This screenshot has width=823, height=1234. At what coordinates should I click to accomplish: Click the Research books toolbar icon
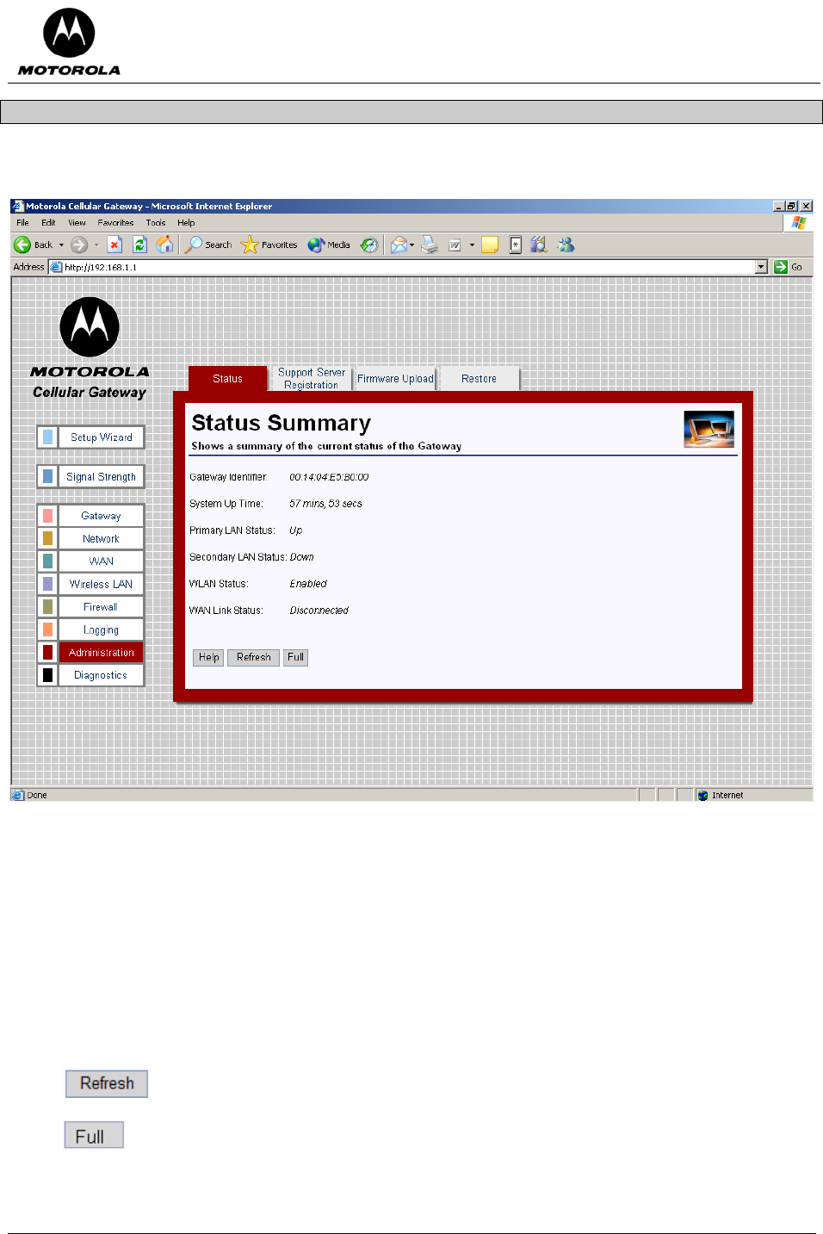pyautogui.click(x=539, y=245)
